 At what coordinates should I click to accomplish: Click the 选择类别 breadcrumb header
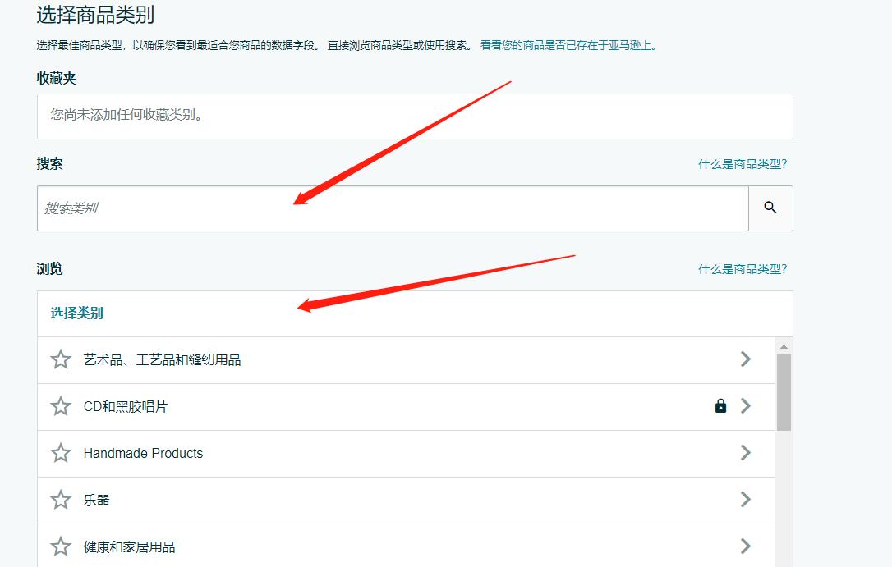[x=77, y=313]
